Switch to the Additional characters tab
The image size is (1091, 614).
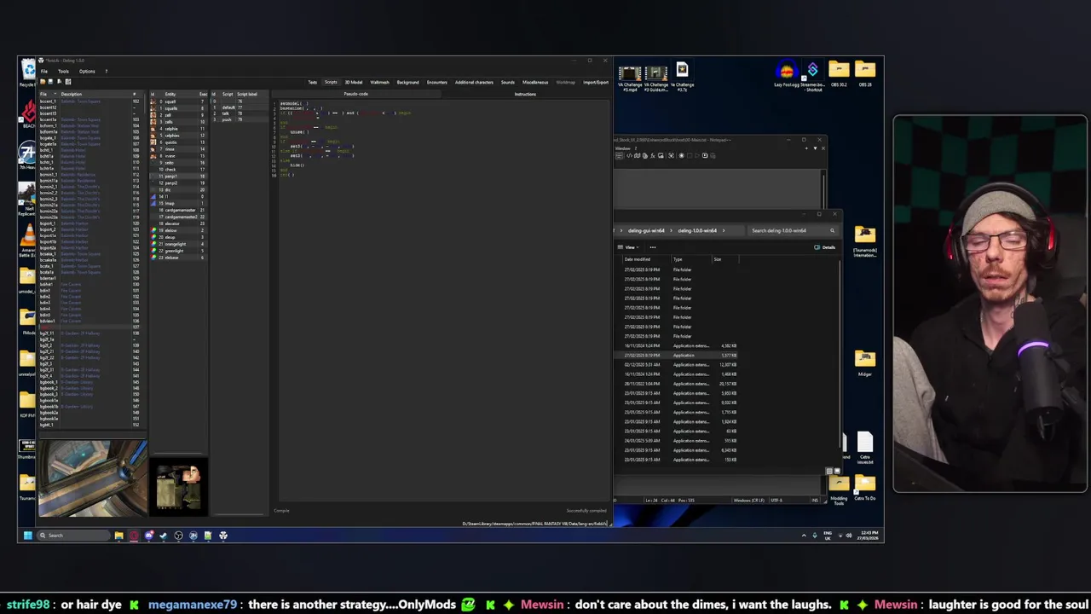click(474, 82)
